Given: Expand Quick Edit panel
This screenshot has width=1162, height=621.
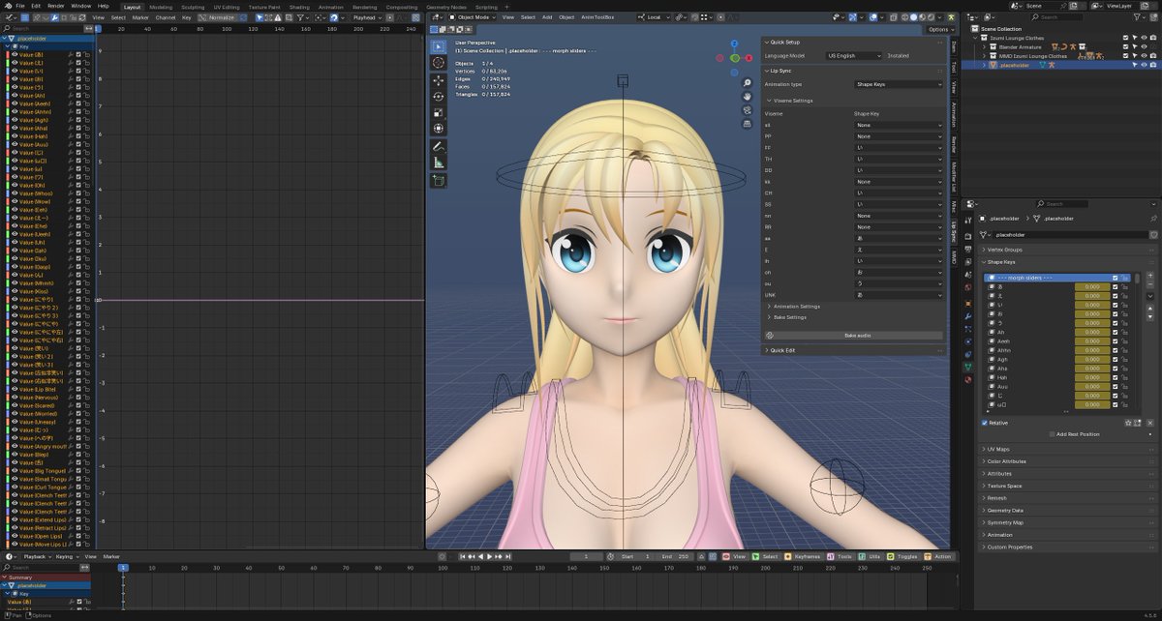Looking at the screenshot, I should click(782, 350).
